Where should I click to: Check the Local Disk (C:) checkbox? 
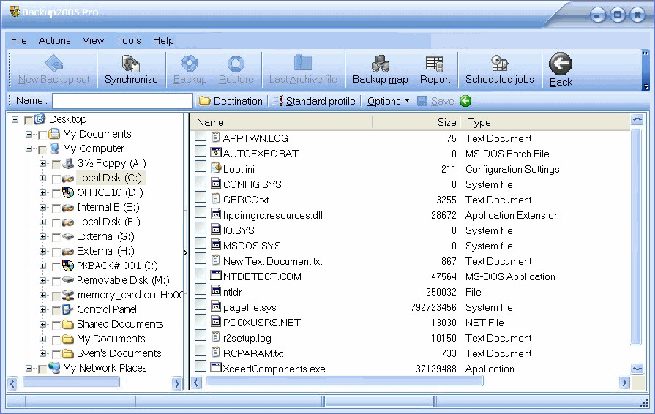[x=56, y=179]
